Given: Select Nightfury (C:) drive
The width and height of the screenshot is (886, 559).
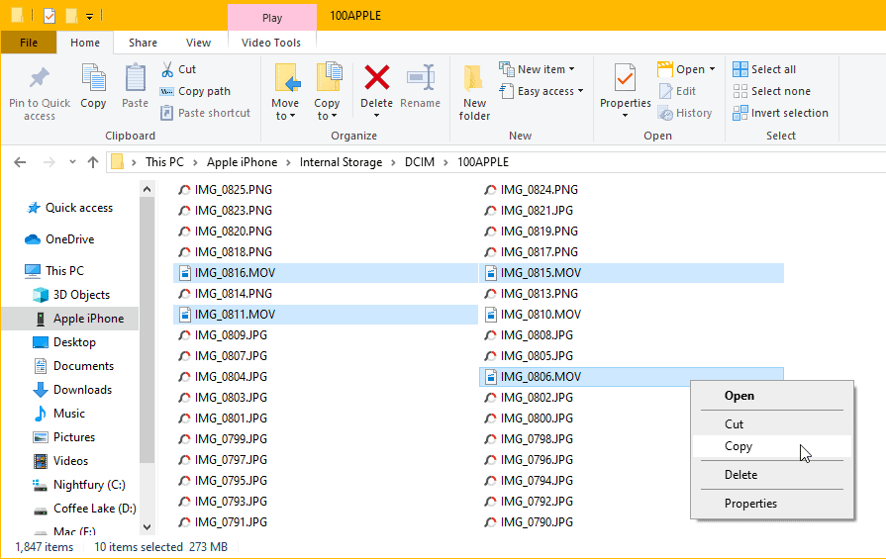Looking at the screenshot, I should pos(89,485).
